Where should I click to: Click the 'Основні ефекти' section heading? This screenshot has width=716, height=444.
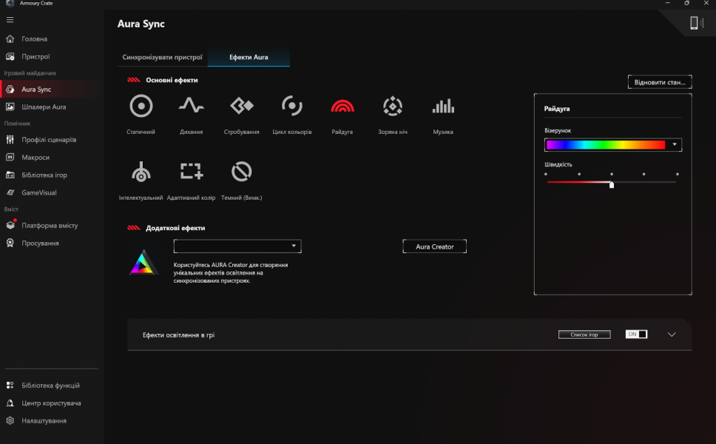click(x=172, y=80)
